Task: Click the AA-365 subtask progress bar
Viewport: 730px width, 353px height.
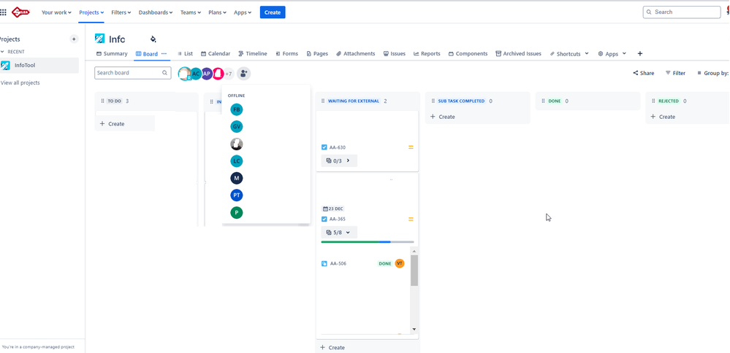Action: (x=368, y=242)
